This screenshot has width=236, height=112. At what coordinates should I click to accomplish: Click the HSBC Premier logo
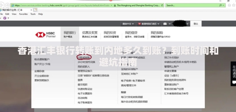click(45, 35)
